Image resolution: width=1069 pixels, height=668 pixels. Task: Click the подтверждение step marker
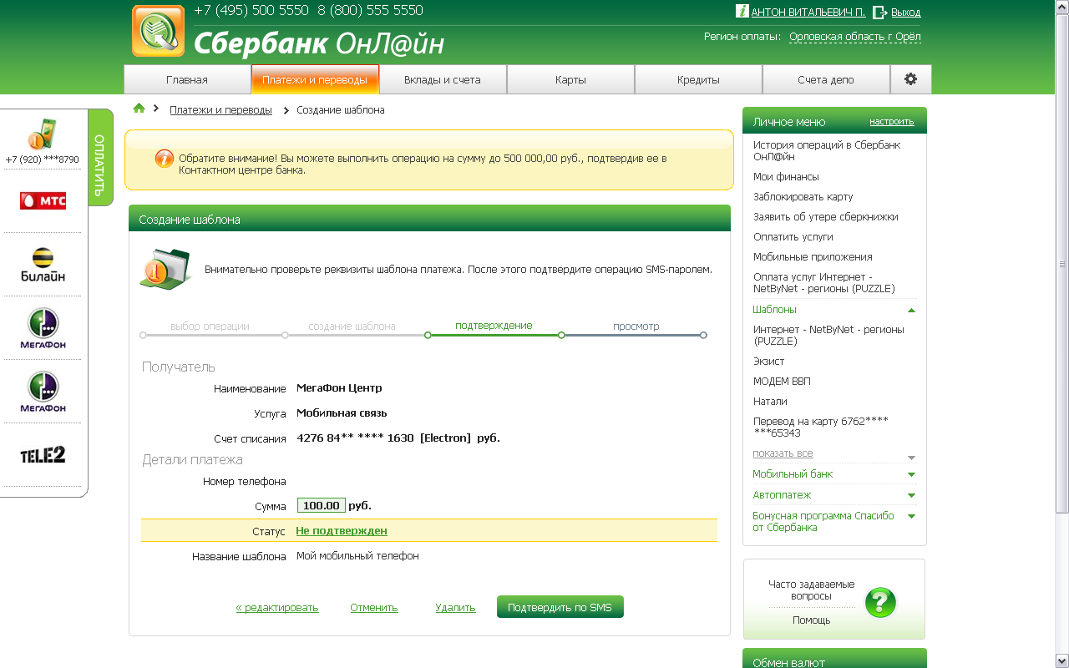[428, 335]
